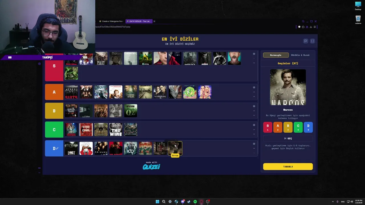Click the search icon in the browser title bar

point(303,21)
